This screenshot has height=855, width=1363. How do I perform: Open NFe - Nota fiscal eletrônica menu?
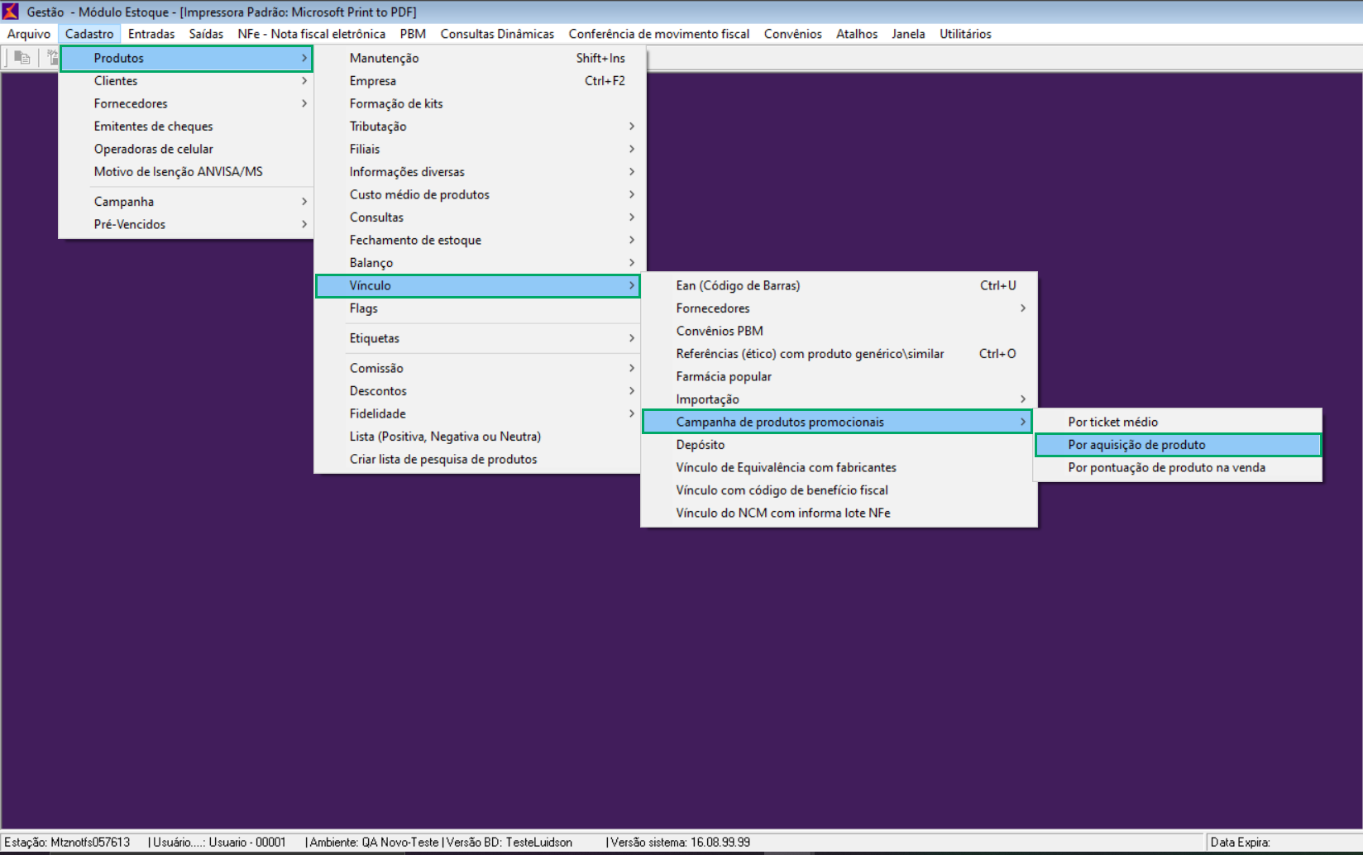(x=311, y=34)
